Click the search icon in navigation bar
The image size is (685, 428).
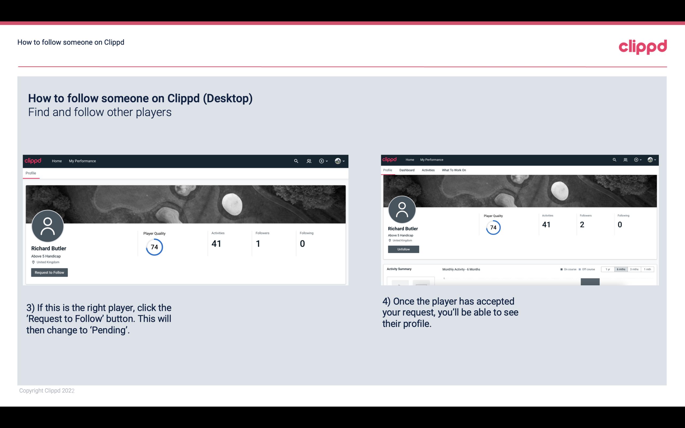click(295, 161)
